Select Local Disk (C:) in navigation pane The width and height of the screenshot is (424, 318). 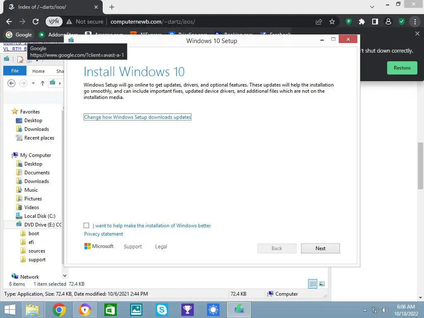tap(36, 216)
